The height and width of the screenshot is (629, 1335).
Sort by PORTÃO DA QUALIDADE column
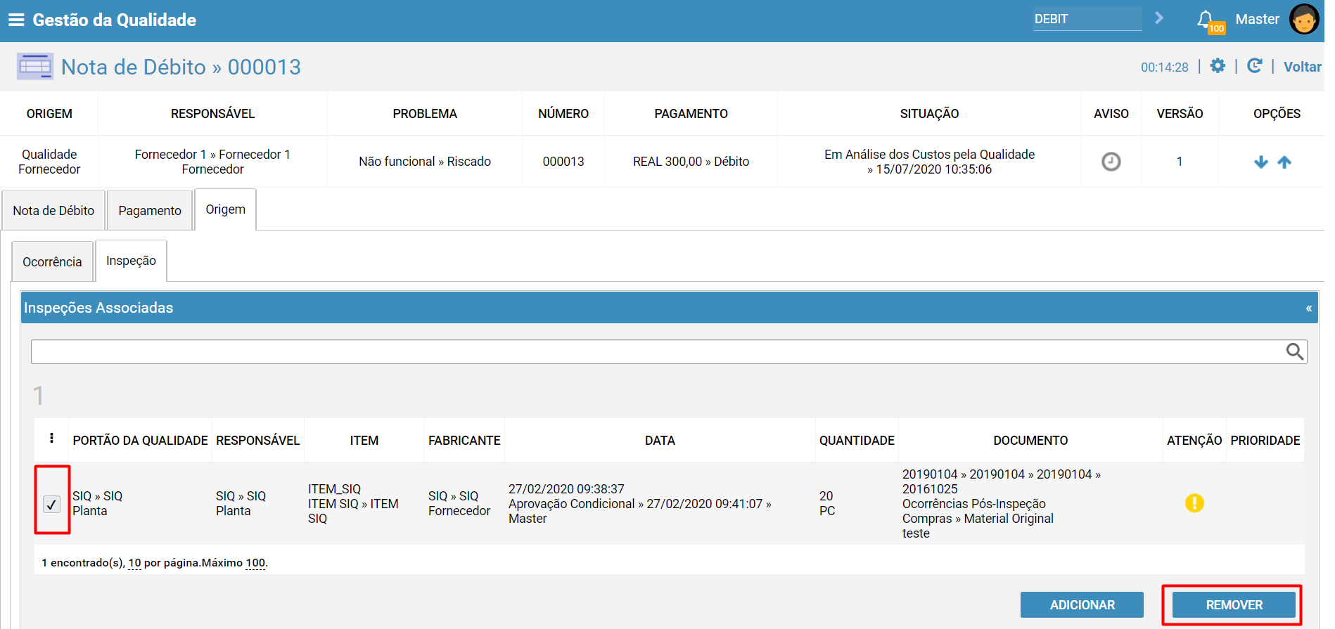[x=140, y=441]
